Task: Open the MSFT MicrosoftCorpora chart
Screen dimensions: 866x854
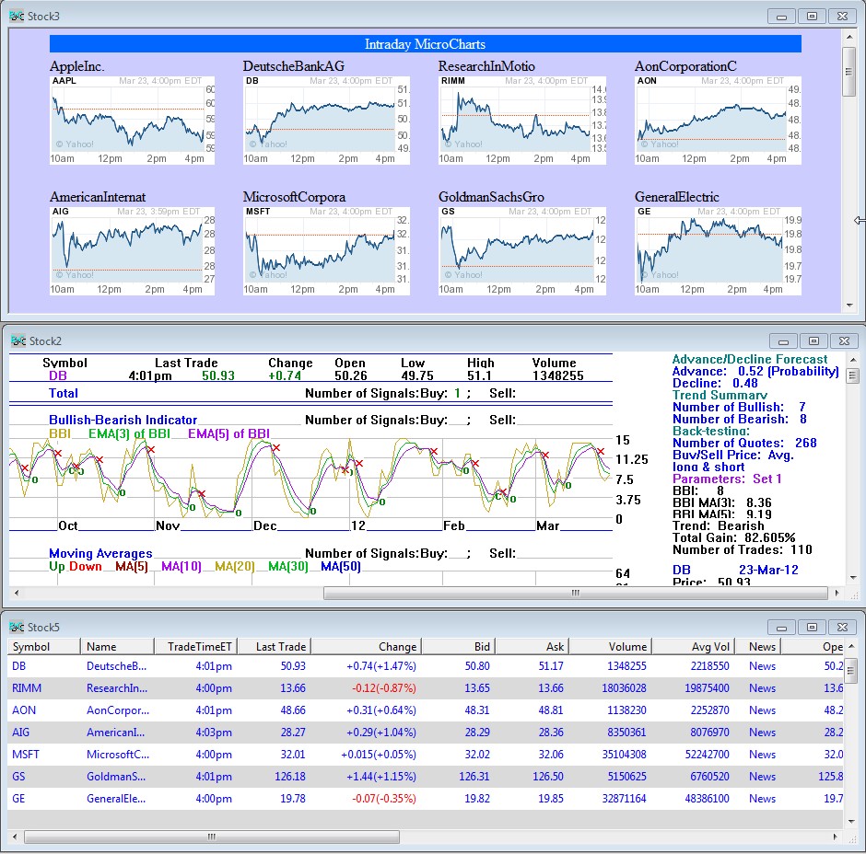Action: (326, 250)
